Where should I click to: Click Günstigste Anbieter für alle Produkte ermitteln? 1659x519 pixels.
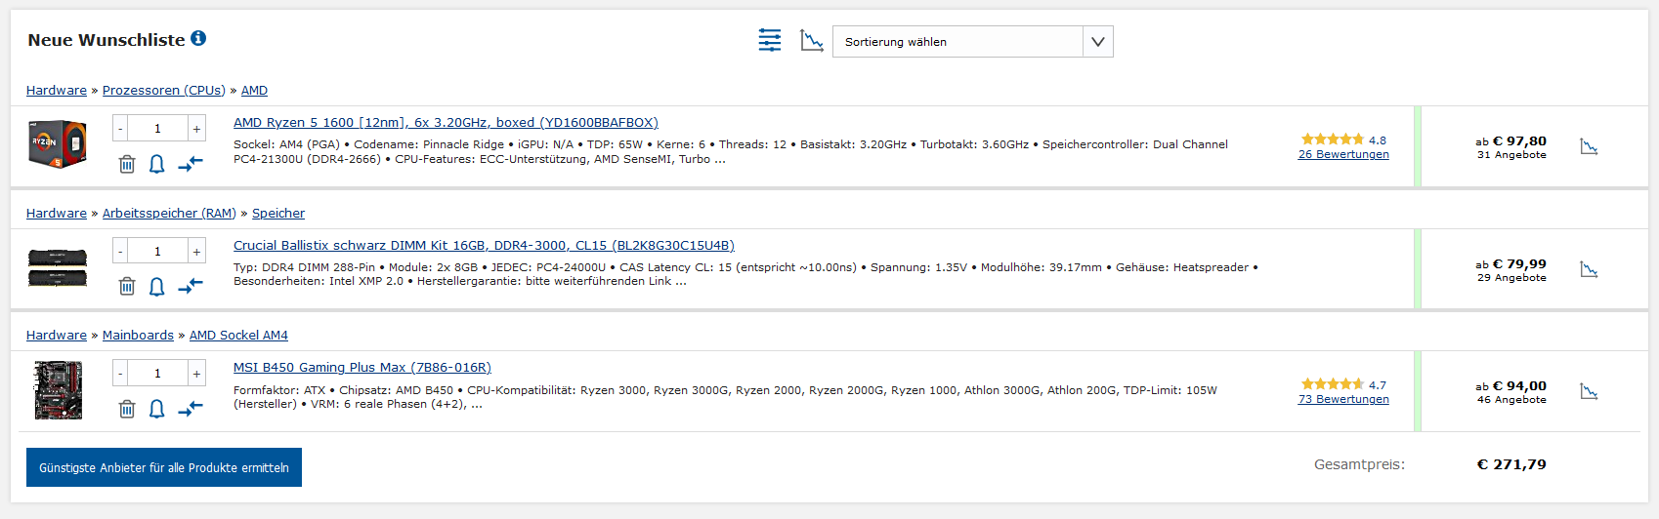(164, 467)
